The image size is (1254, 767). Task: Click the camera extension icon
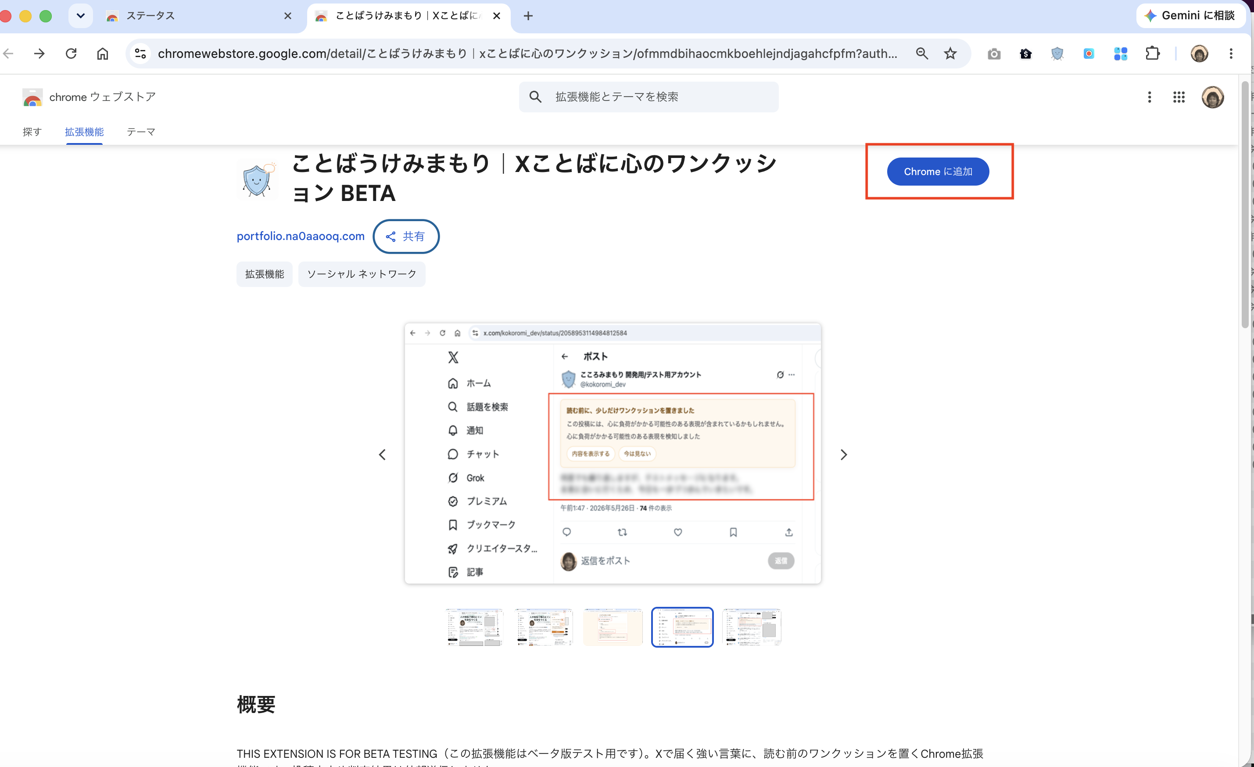(x=994, y=54)
